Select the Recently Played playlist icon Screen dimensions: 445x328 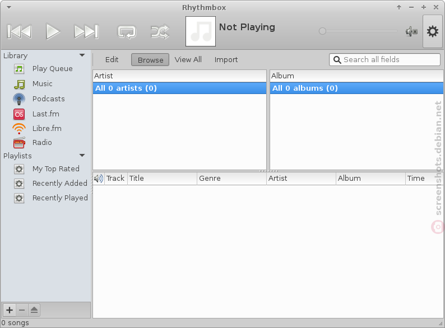point(19,198)
